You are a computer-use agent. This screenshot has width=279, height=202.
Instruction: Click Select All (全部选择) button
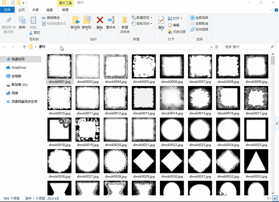[x=199, y=18]
